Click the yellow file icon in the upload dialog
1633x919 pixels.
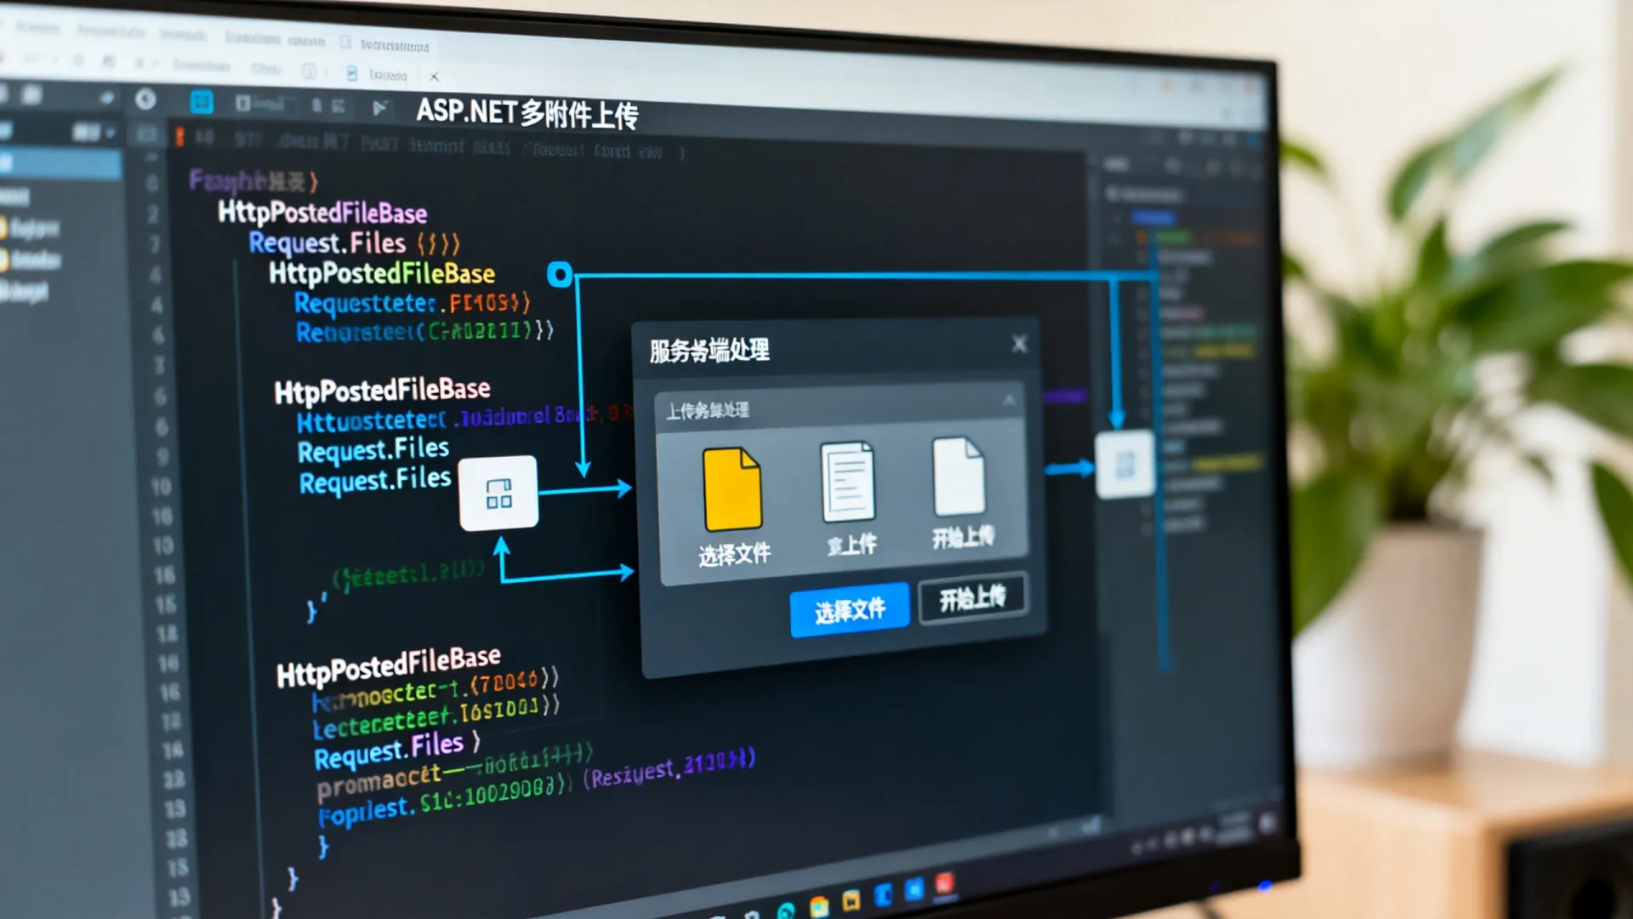(732, 489)
